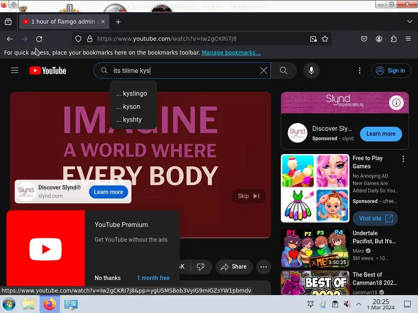Show site security padlock info
This screenshot has height=313, width=418.
tap(90, 39)
